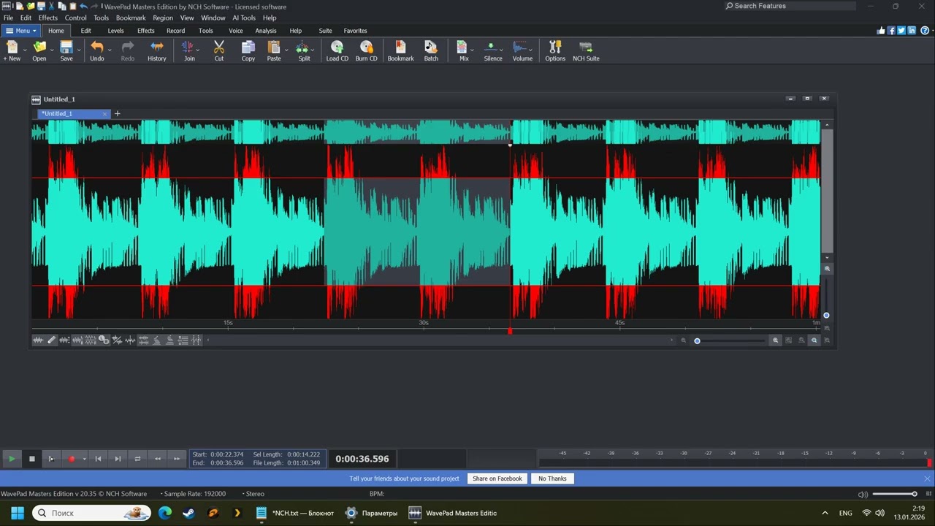Save the project with the Save icon
The image size is (935, 526).
click(x=66, y=51)
